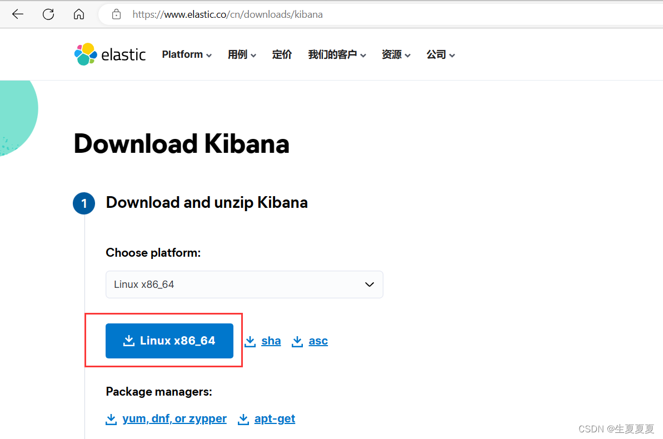The image size is (663, 439).
Task: Download Kibana with the Linux x86_64 button
Action: point(170,341)
